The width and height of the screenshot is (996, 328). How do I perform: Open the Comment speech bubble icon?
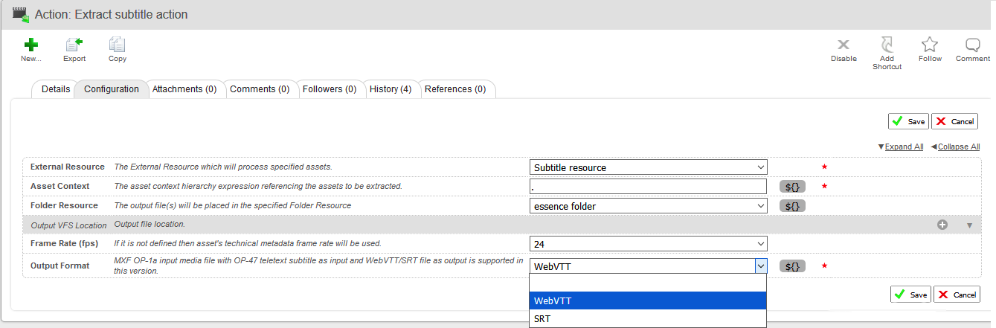pos(972,45)
